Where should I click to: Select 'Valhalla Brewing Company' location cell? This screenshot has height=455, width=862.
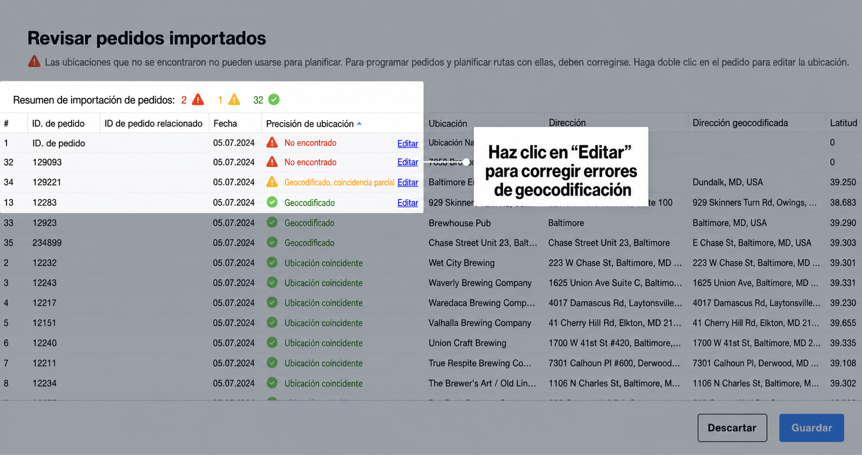tap(480, 323)
